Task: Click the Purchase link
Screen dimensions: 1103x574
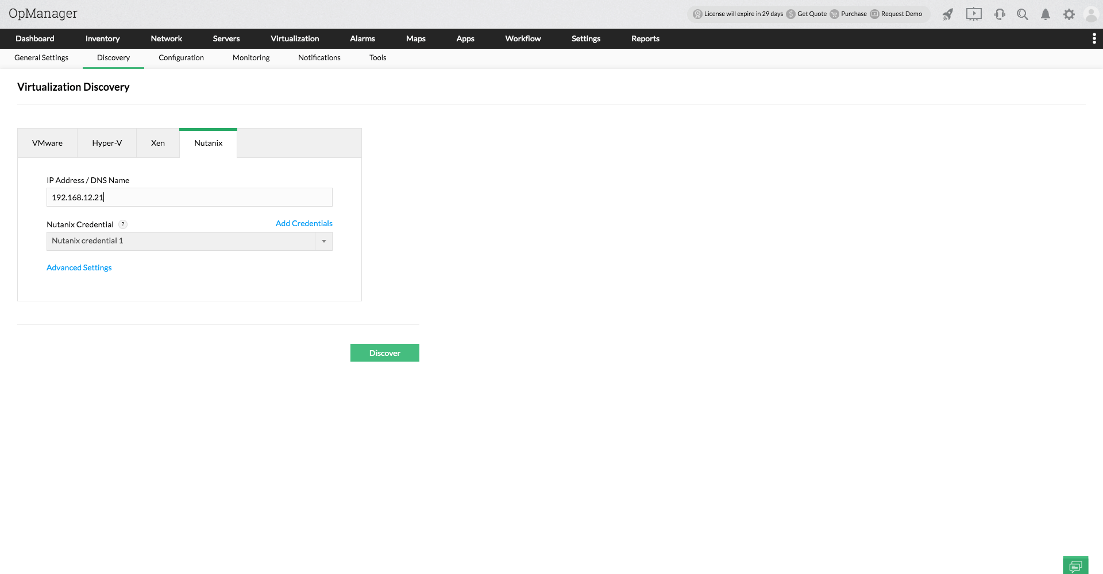Action: pyautogui.click(x=849, y=14)
